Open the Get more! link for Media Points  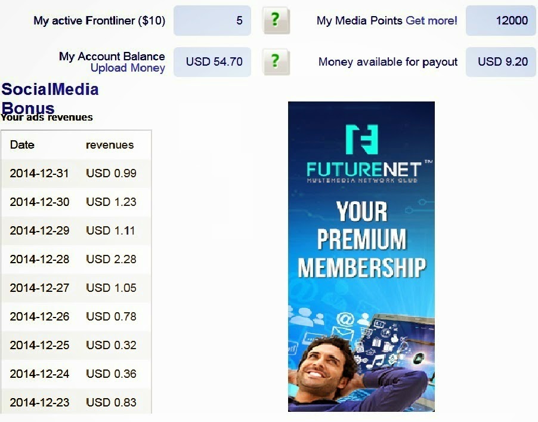point(431,20)
